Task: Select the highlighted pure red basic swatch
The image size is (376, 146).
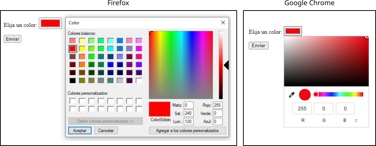Action: click(73, 49)
